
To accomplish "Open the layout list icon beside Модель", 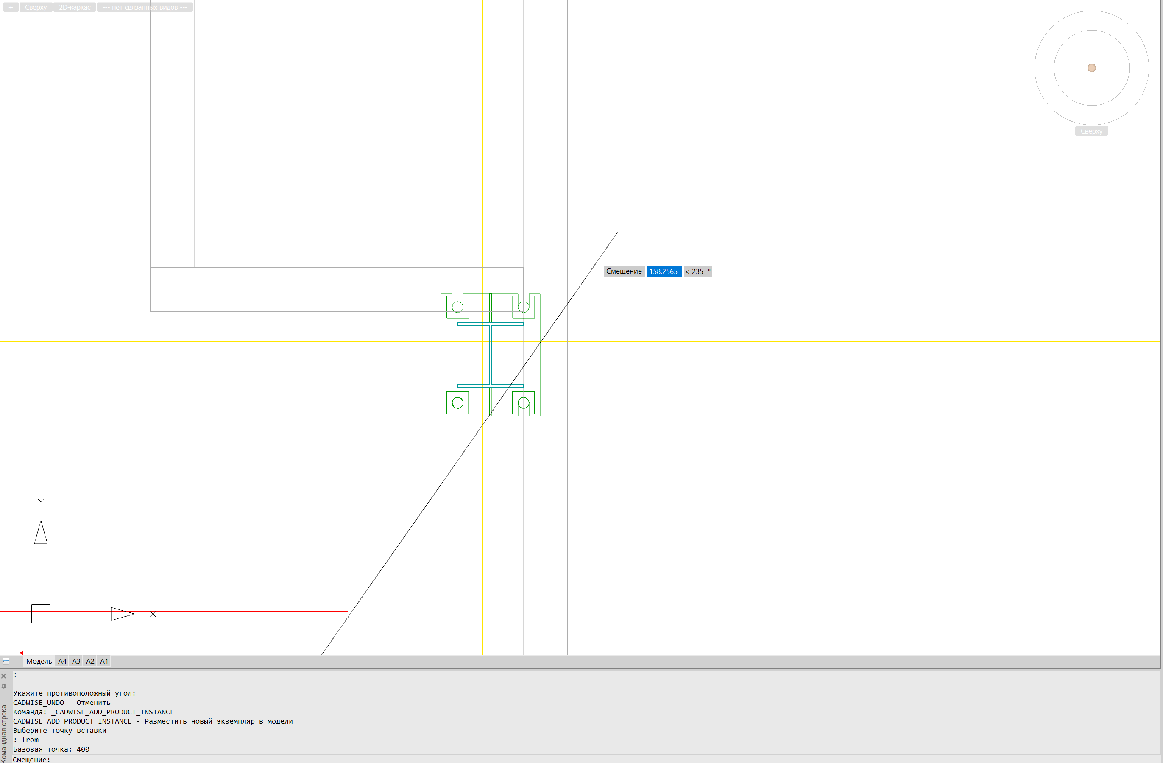I will pos(6,661).
